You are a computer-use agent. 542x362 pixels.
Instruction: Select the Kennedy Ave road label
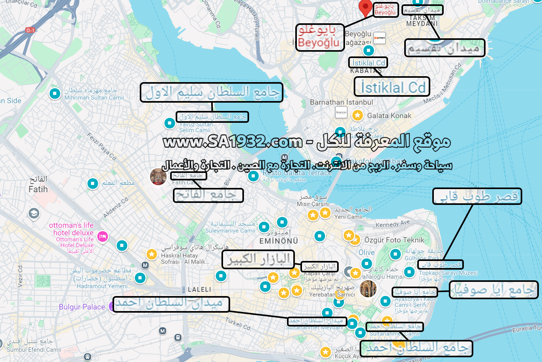(393, 224)
